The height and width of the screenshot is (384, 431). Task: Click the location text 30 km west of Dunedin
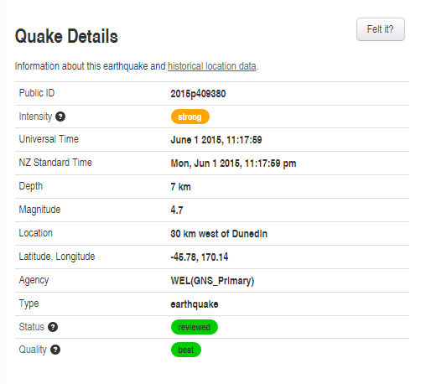click(219, 234)
